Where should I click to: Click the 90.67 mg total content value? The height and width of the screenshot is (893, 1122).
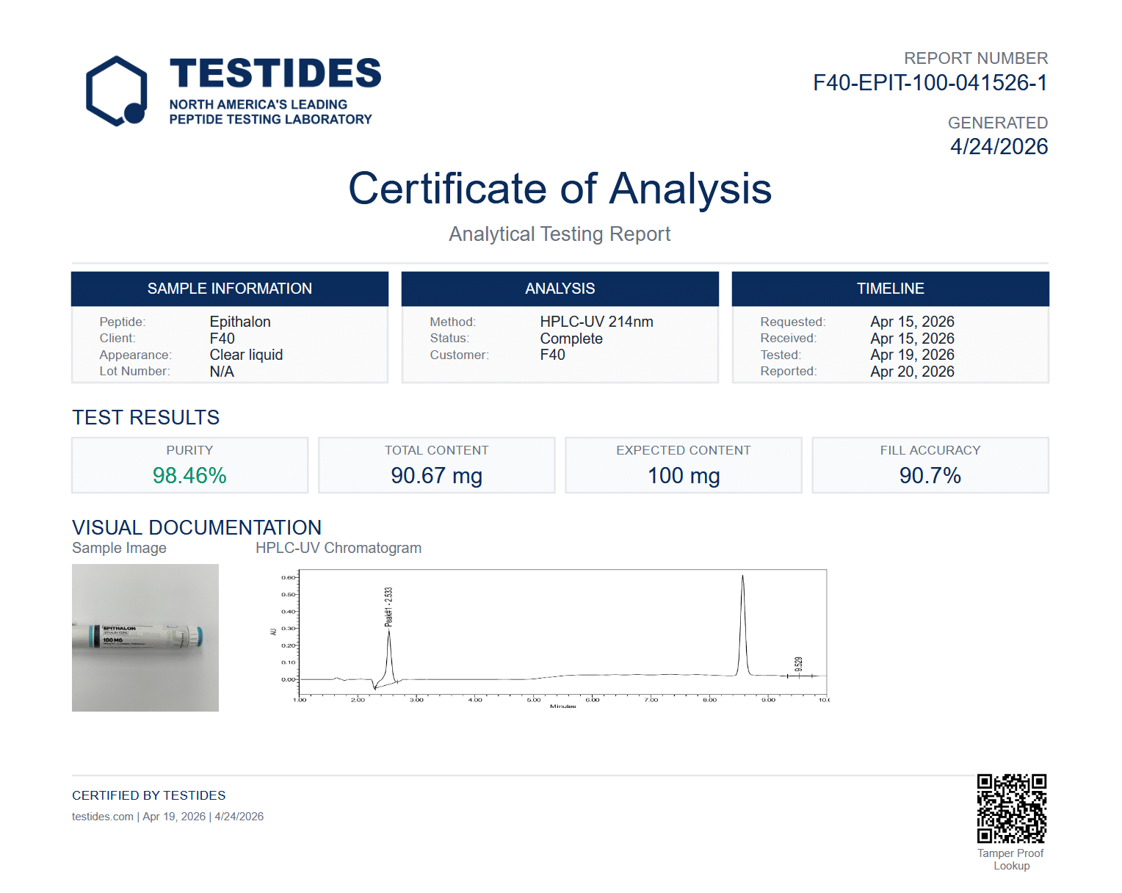[x=436, y=476]
